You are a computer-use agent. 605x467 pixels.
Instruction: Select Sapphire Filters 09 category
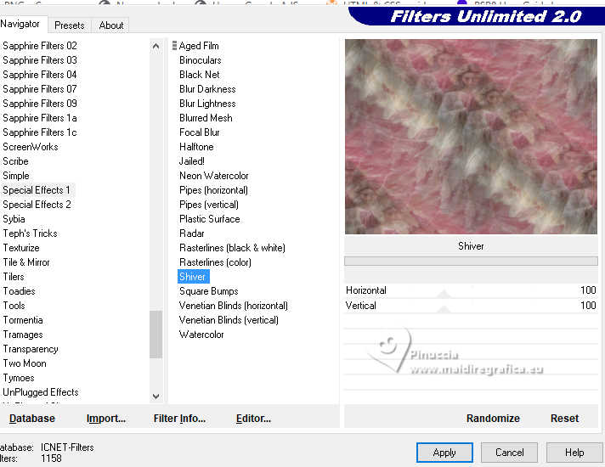40,104
